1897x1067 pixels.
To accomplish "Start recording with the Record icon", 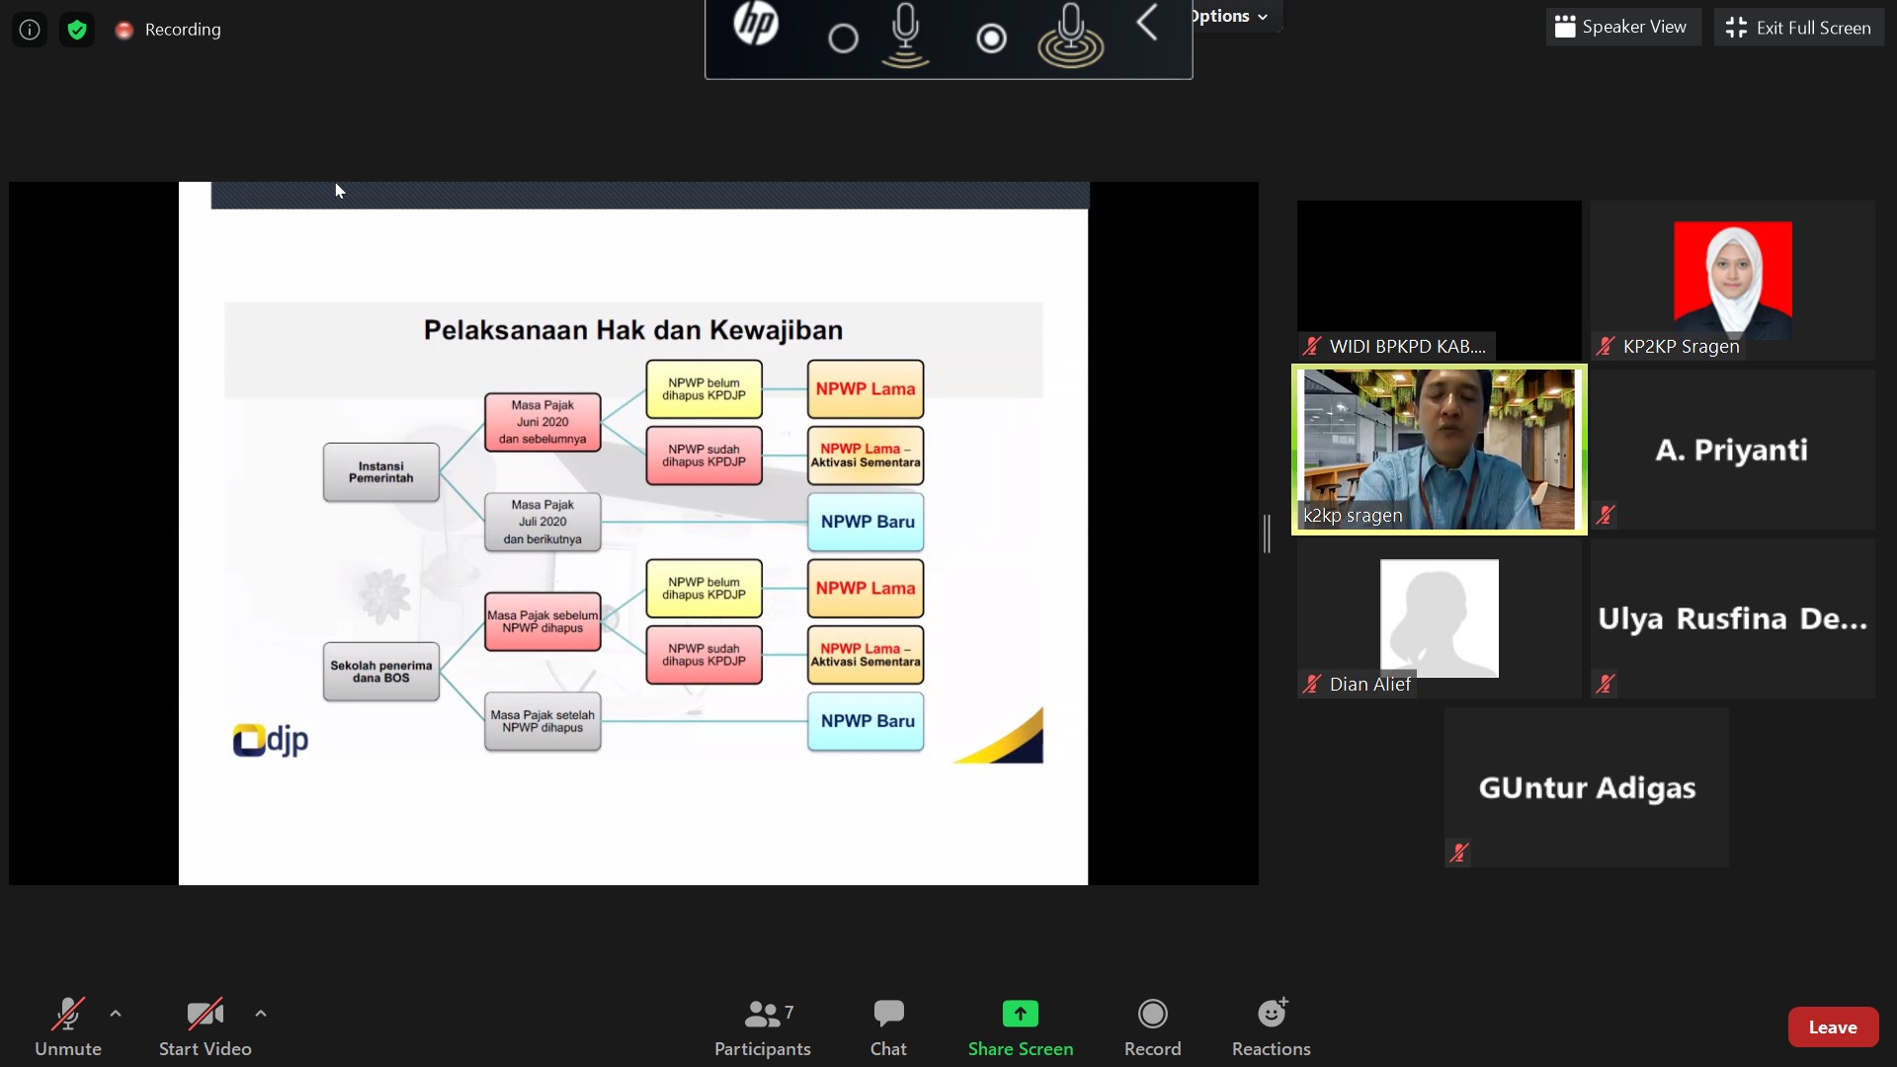I will click(x=1152, y=1015).
